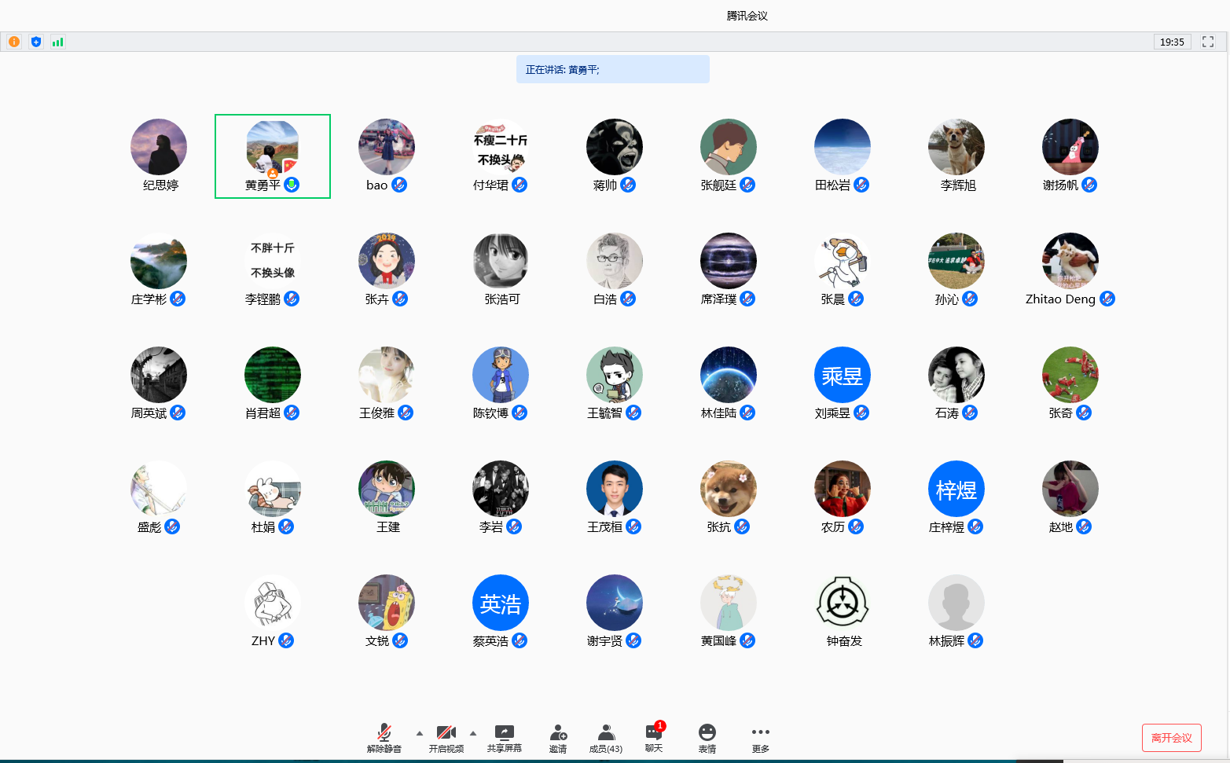Toggle 开启视频 to start camera
The width and height of the screenshot is (1230, 763).
[x=446, y=738]
